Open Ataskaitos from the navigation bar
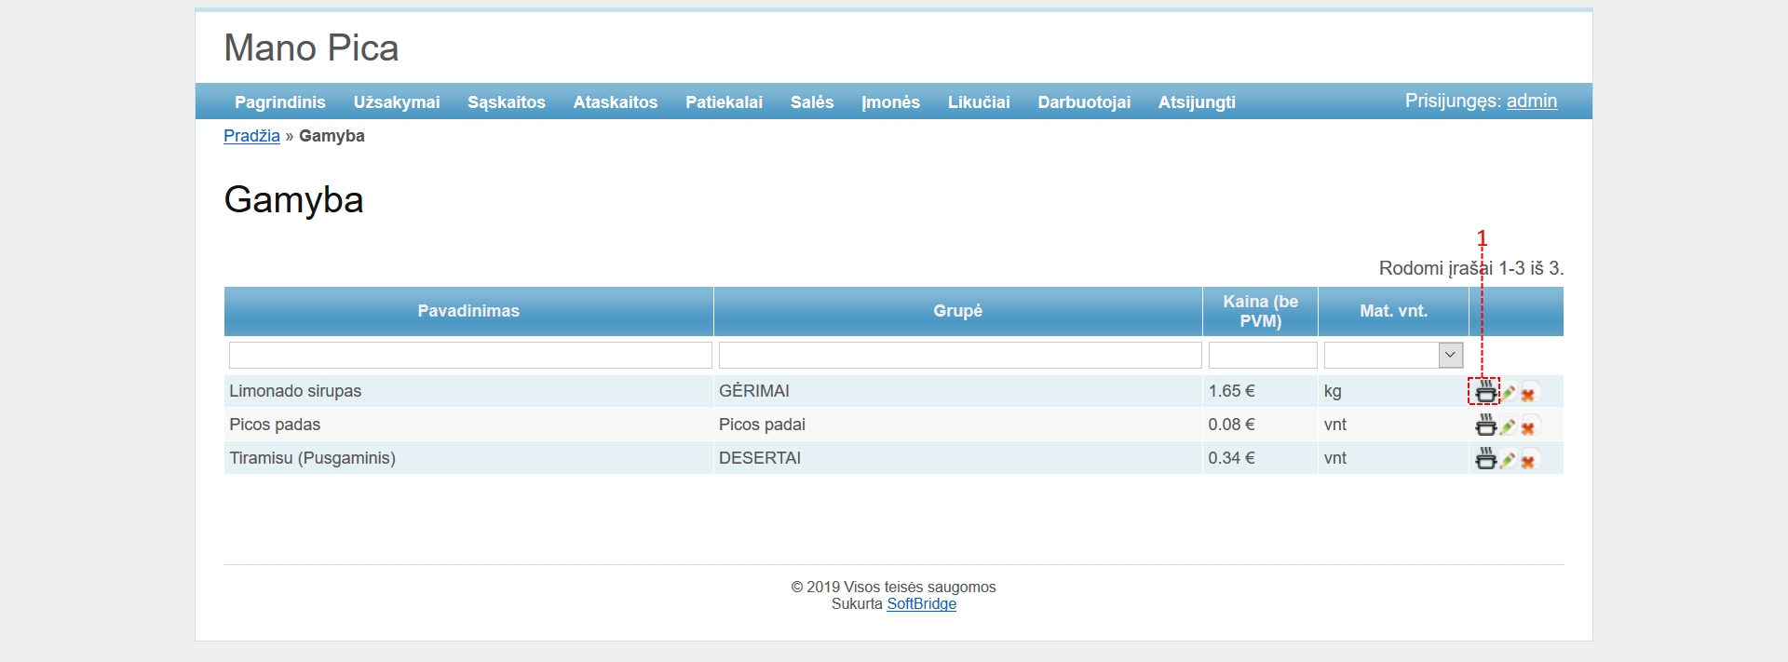Image resolution: width=1788 pixels, height=662 pixels. click(x=615, y=102)
